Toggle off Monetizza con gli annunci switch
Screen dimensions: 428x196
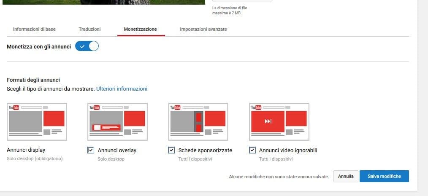pyautogui.click(x=87, y=46)
